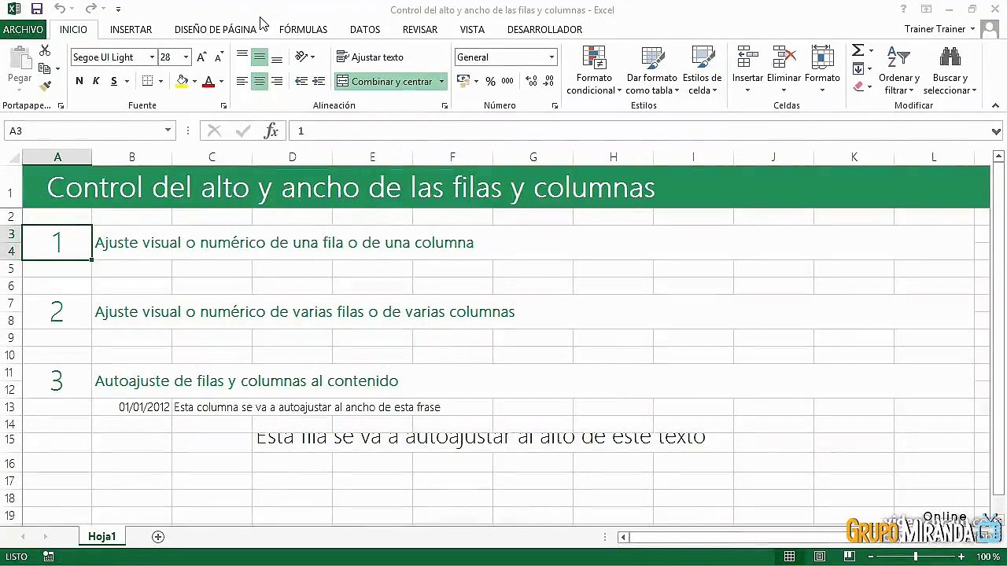Select column D header
Screen dimensions: 1007x566
pyautogui.click(x=292, y=157)
